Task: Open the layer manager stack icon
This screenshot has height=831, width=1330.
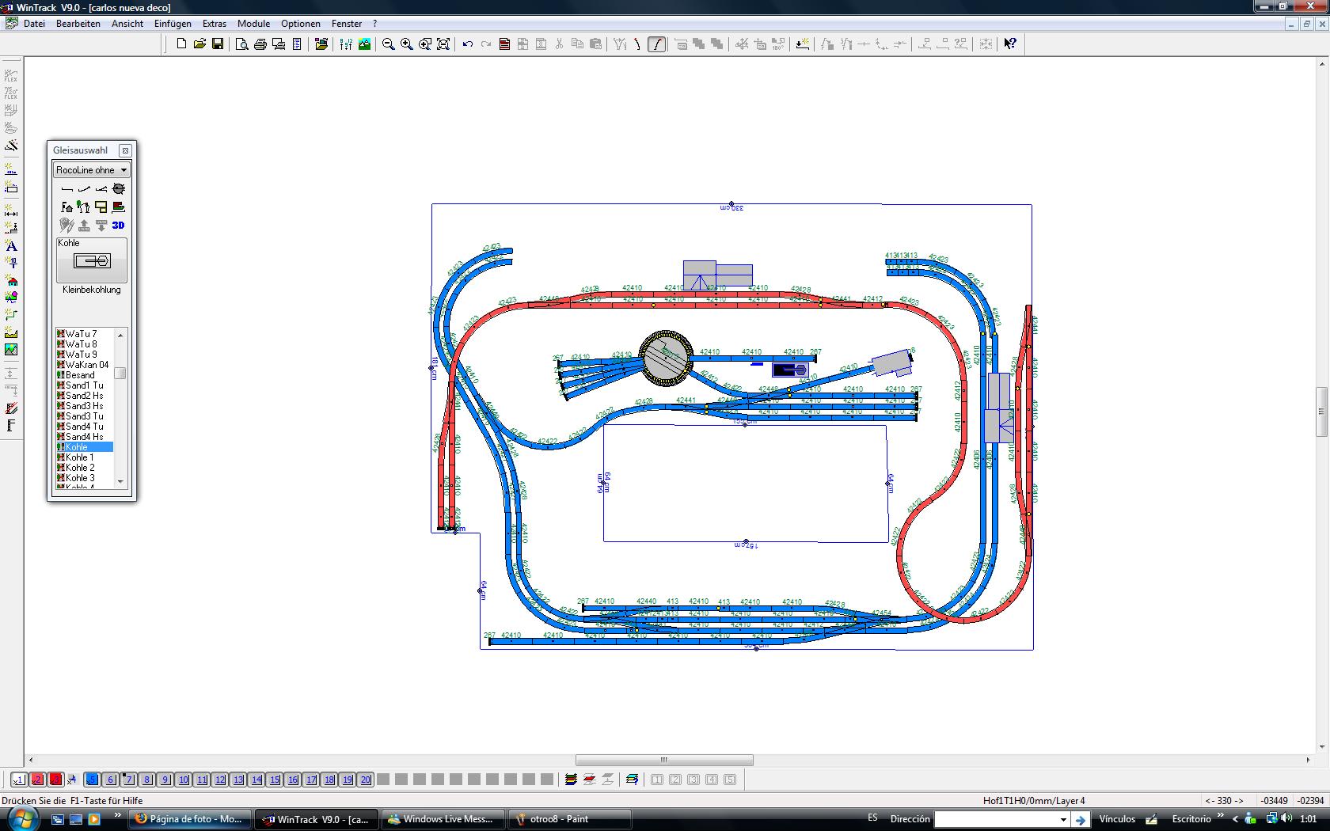Action: pos(571,780)
